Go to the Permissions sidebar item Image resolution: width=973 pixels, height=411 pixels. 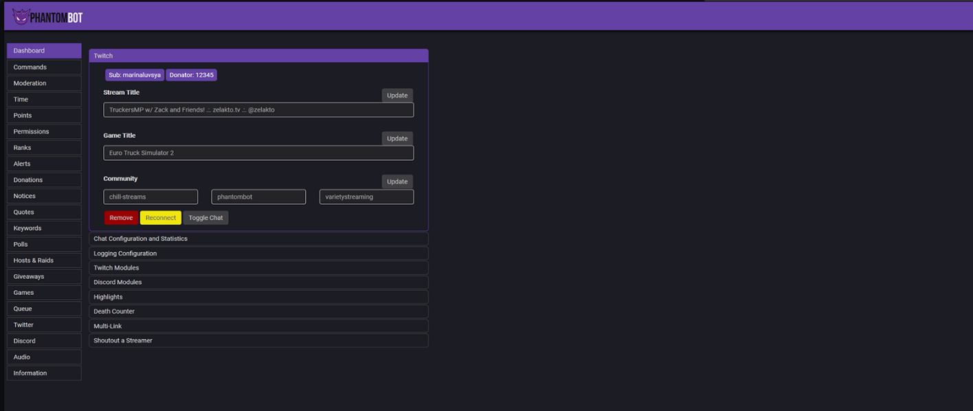click(44, 131)
